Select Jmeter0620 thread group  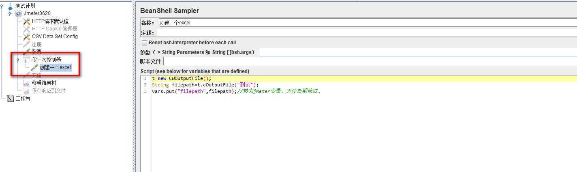point(37,13)
